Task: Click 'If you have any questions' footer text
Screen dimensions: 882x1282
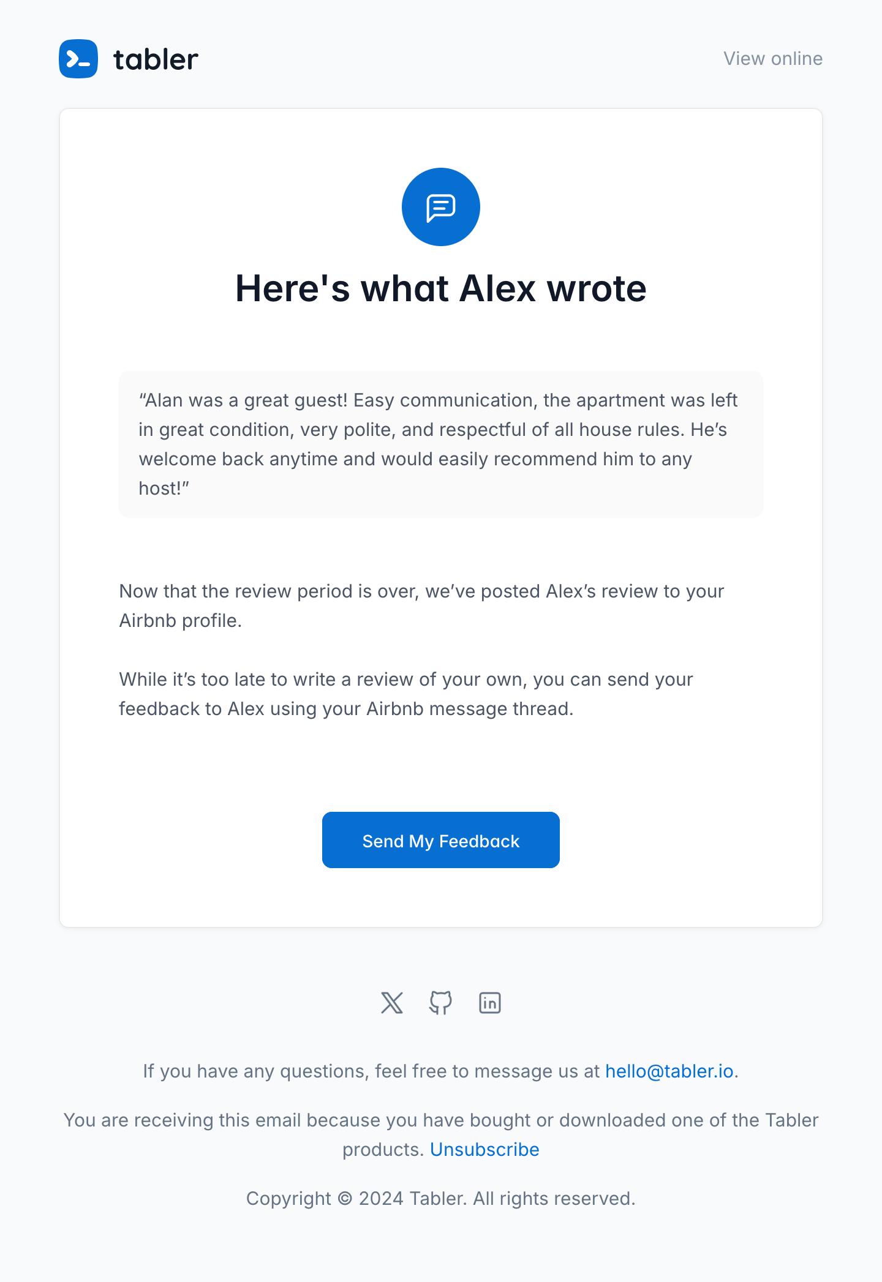Action: click(371, 1071)
